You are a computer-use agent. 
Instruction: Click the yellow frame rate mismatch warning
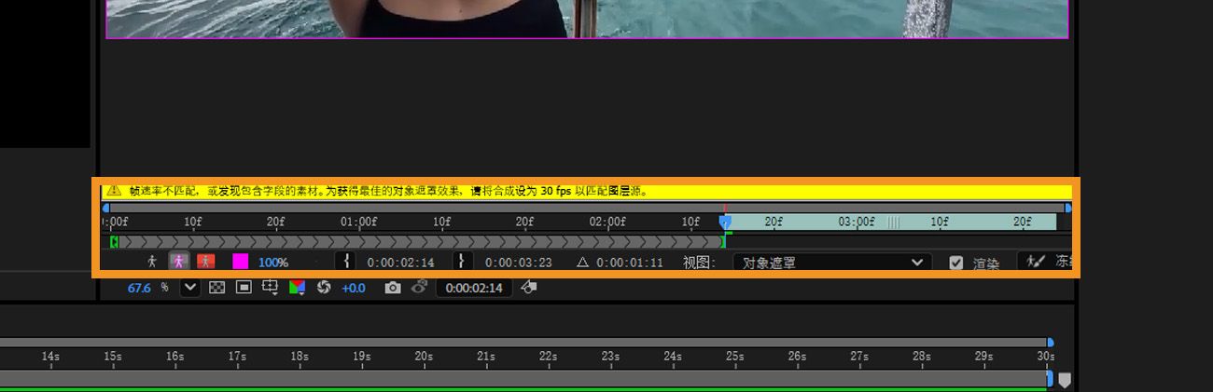586,191
